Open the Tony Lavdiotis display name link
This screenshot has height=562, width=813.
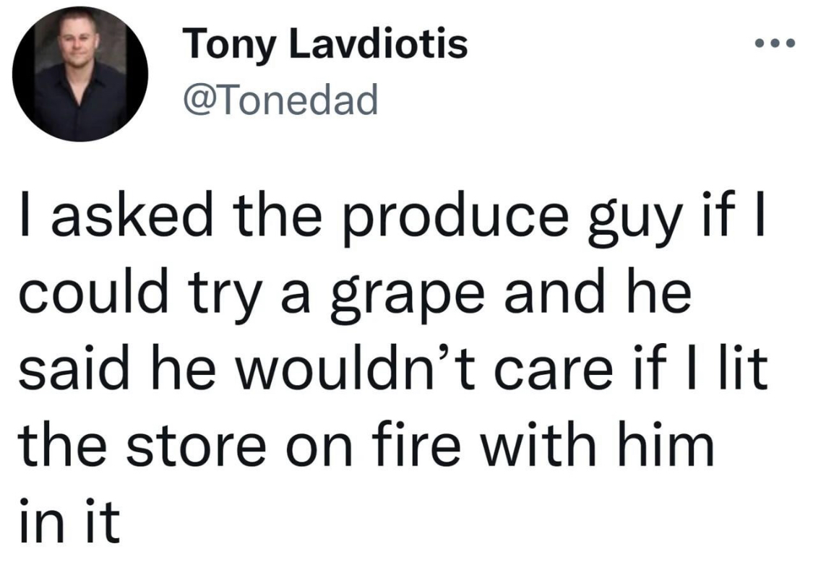point(325,46)
